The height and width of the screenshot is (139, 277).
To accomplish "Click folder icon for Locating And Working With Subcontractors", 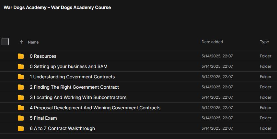I will 21,97.
